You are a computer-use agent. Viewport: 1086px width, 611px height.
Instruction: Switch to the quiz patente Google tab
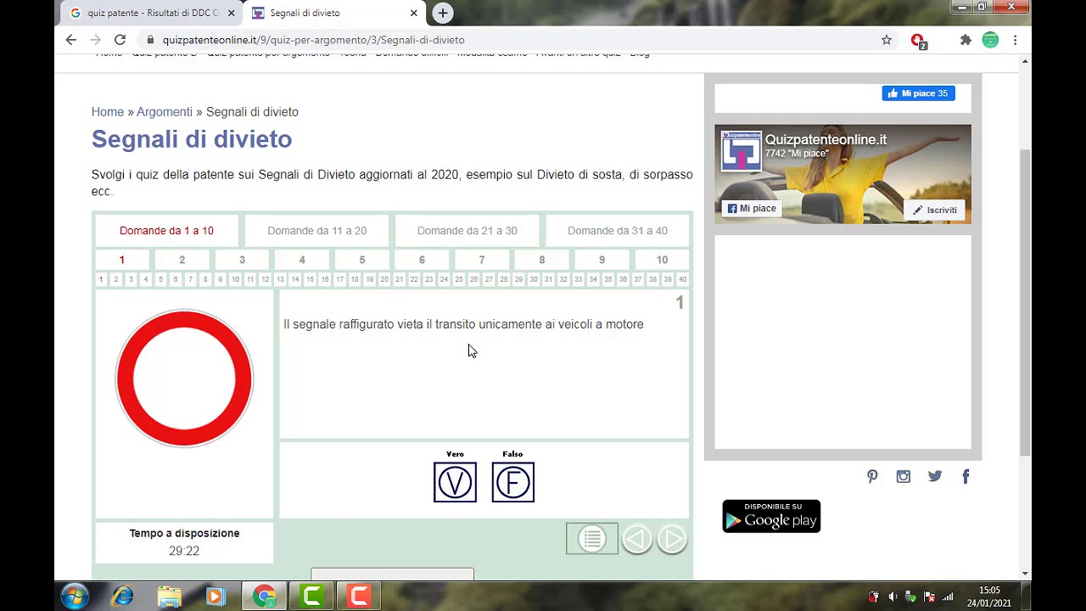click(153, 13)
